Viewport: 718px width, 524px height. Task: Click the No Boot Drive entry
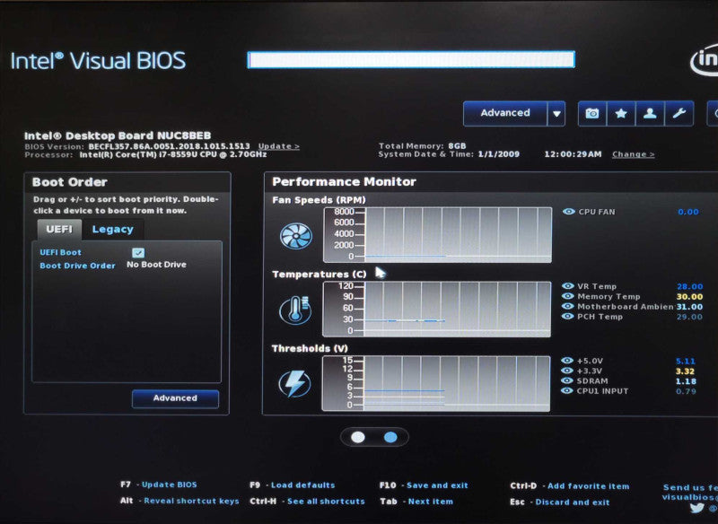tap(156, 265)
